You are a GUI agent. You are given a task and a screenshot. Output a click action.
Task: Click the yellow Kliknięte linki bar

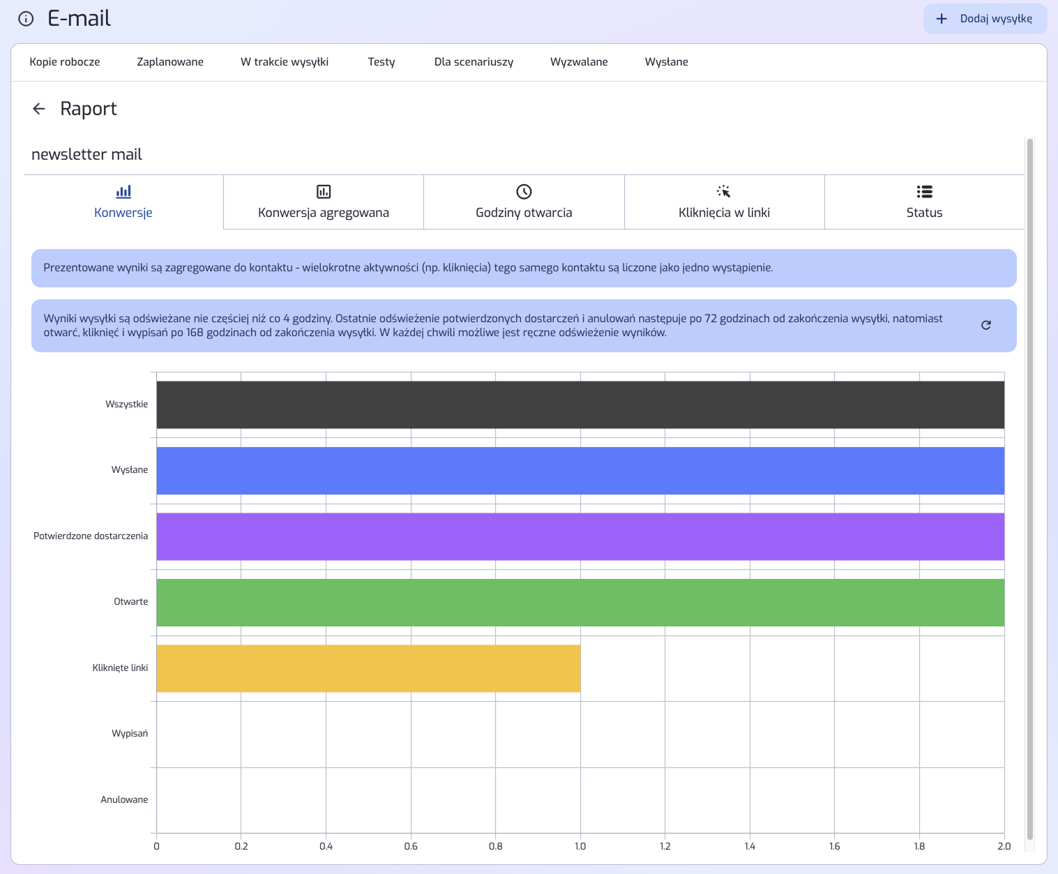tap(368, 668)
